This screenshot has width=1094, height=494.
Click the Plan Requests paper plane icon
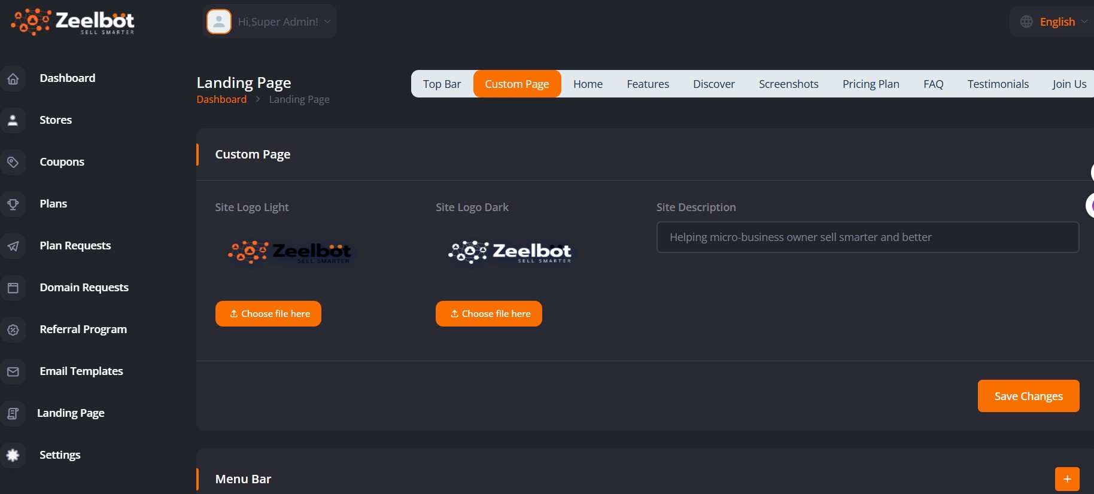(13, 246)
